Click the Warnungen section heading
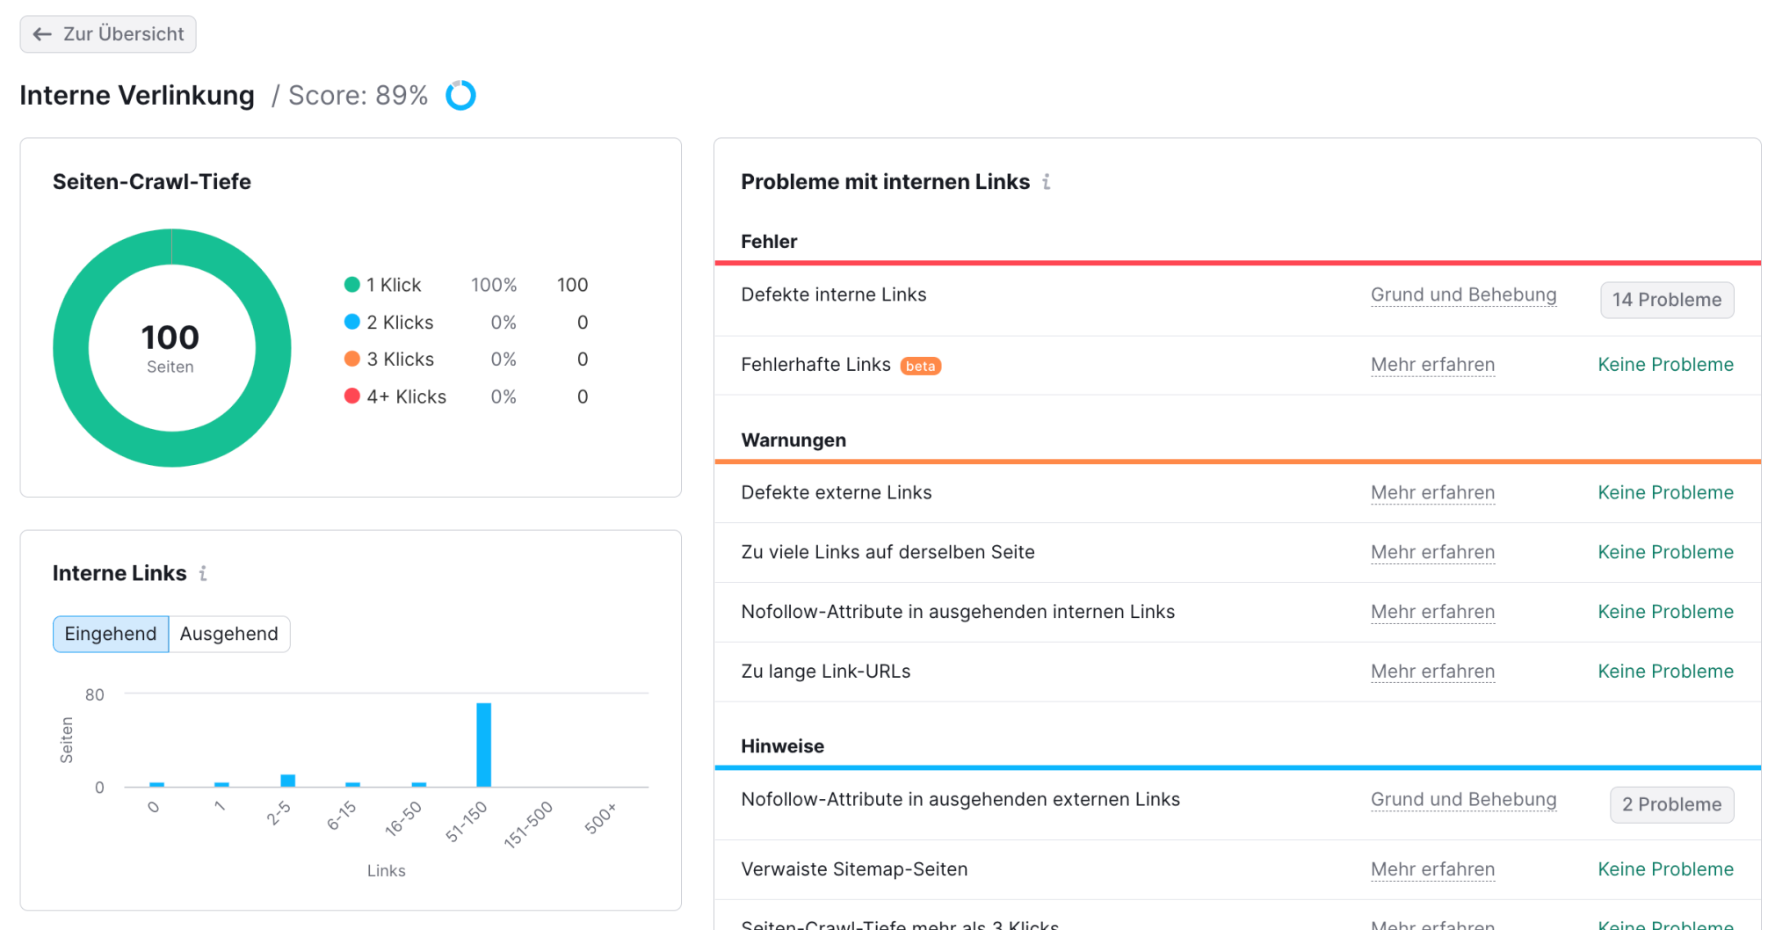Screen dimensions: 1775x930 point(793,440)
